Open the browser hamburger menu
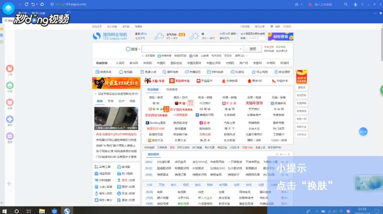This screenshot has height=214, width=383. [362, 4]
